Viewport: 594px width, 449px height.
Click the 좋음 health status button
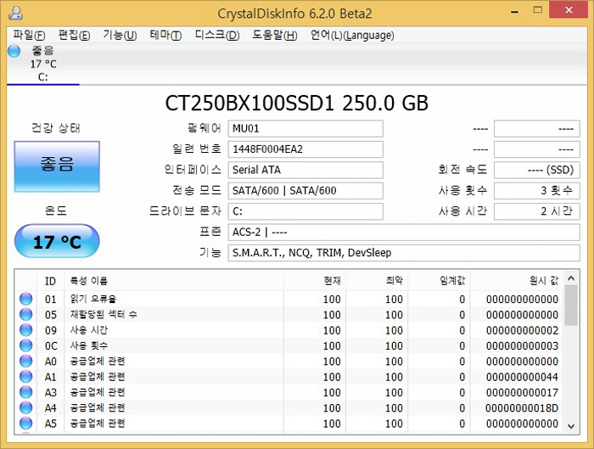[57, 166]
